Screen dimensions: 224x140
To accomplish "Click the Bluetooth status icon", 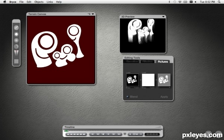I will [169, 2].
